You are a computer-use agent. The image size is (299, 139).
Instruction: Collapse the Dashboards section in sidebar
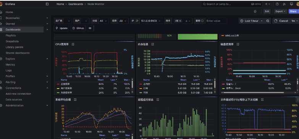[47, 29]
